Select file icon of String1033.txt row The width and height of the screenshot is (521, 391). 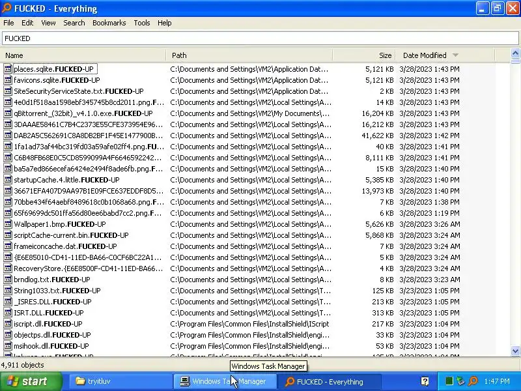coord(8,291)
